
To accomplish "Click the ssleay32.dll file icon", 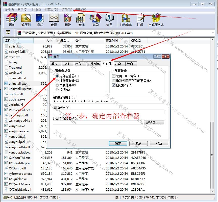I will click(x=6, y=52).
